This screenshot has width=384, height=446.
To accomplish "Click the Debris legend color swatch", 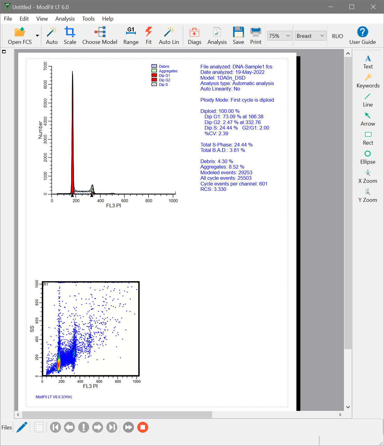I will [x=154, y=66].
